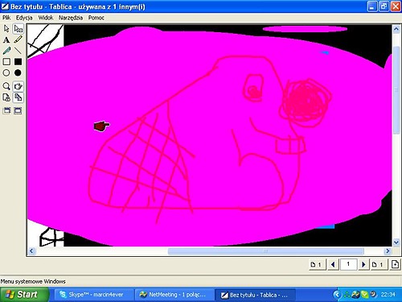Toggle the Lock Contents button
Image resolution: width=402 pixels, height=302 pixels.
[x=6, y=97]
